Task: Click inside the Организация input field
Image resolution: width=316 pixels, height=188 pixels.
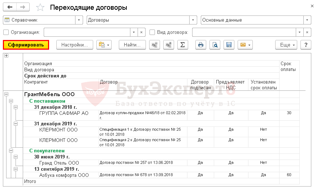Action: coord(87,32)
